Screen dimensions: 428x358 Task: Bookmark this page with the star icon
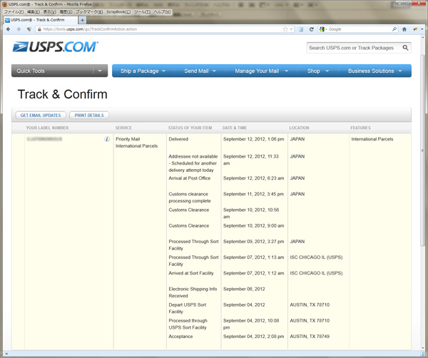pos(285,29)
